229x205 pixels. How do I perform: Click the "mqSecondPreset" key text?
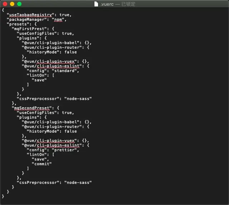point(32,108)
